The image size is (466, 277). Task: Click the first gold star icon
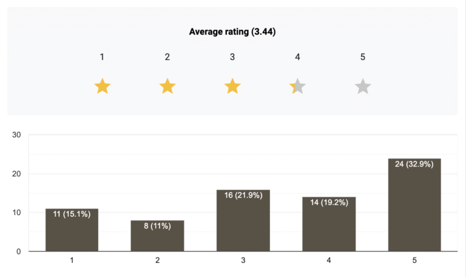coord(103,87)
